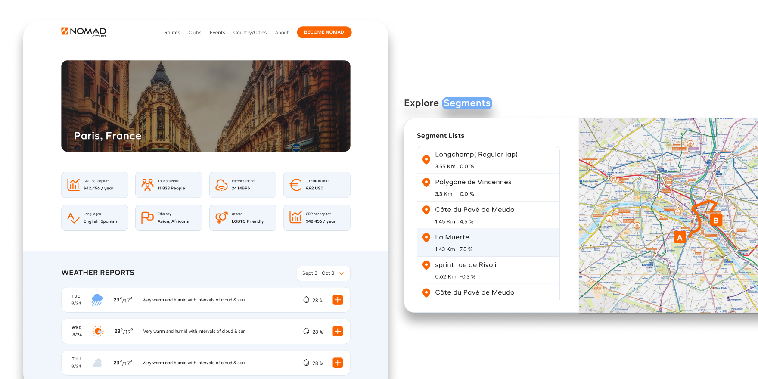Click the LGBTG Friendly gender icon
Image resolution: width=758 pixels, height=379 pixels.
221,218
